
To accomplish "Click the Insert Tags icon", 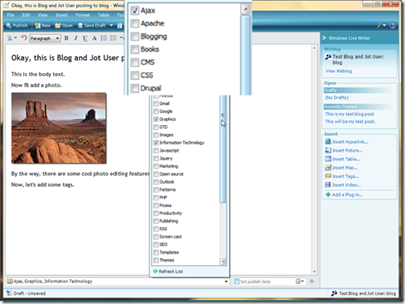I will coord(328,176).
